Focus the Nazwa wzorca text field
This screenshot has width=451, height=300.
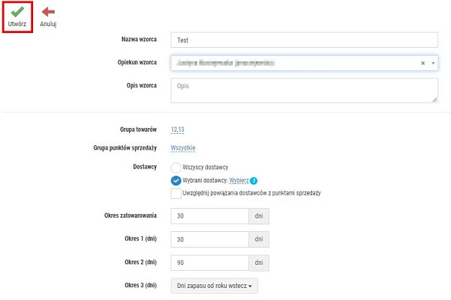[305, 40]
